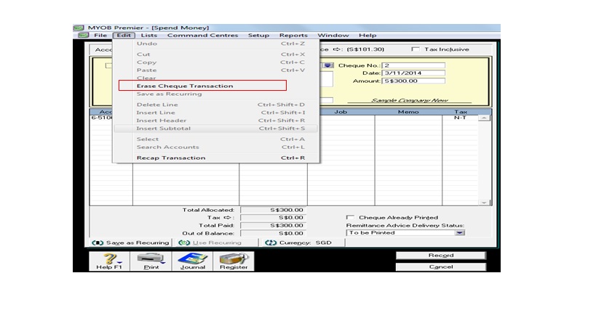Viewport: 596px width, 334px height.
Task: Click the MYOB document icon beside File
Action: pos(83,36)
